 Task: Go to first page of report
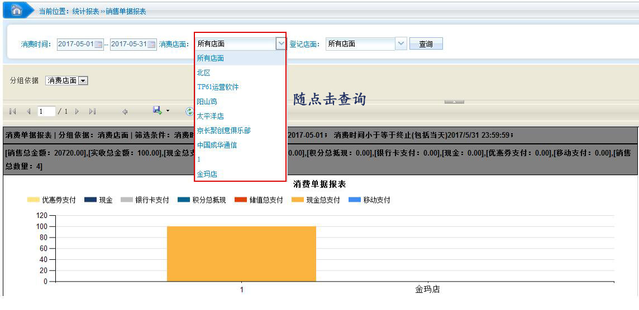pyautogui.click(x=13, y=112)
